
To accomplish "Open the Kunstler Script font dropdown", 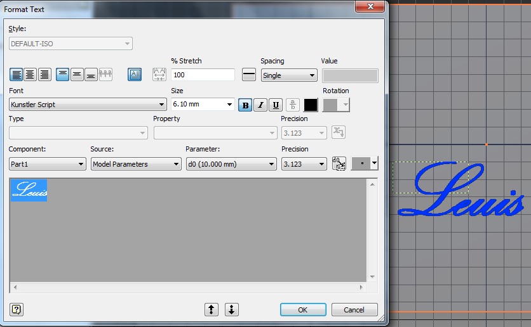I will [88, 105].
